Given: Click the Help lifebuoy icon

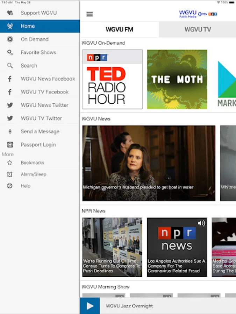Looking at the screenshot, I should coord(10,186).
